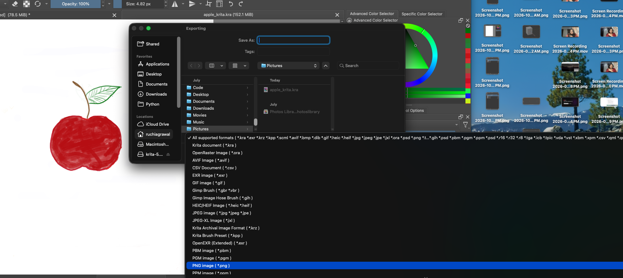This screenshot has height=278, width=623.
Task: Adjust the Opacity slider in toolbar
Action: [76, 4]
